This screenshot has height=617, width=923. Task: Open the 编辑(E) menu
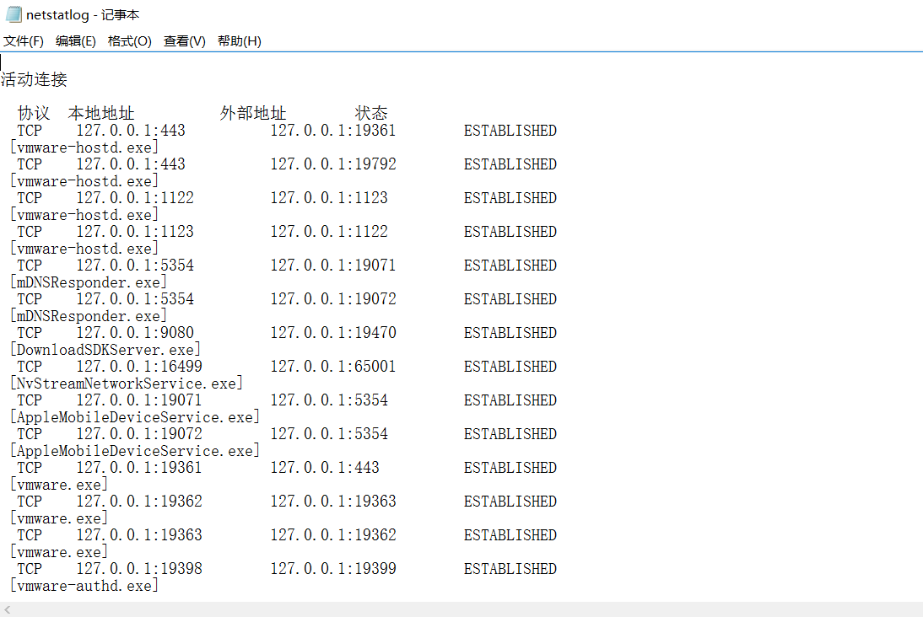[75, 41]
